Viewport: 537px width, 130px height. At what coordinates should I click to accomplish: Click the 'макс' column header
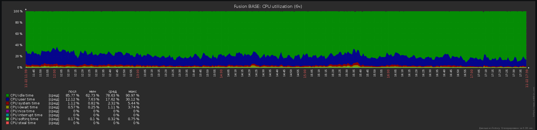[x=132, y=92]
